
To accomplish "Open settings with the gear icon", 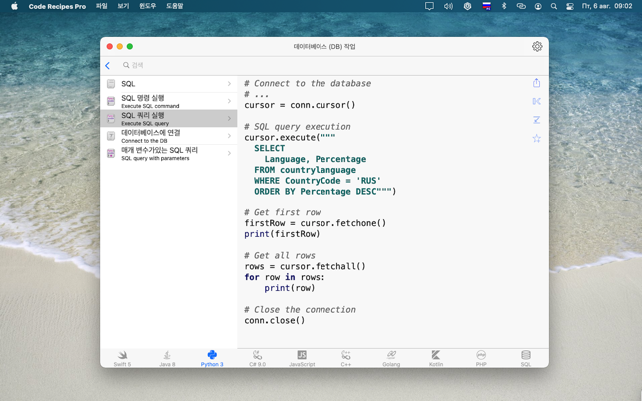I will 537,47.
